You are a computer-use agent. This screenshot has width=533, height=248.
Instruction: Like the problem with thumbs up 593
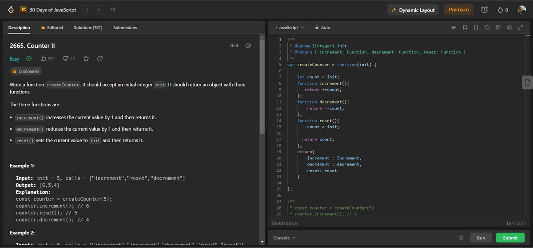pos(47,58)
